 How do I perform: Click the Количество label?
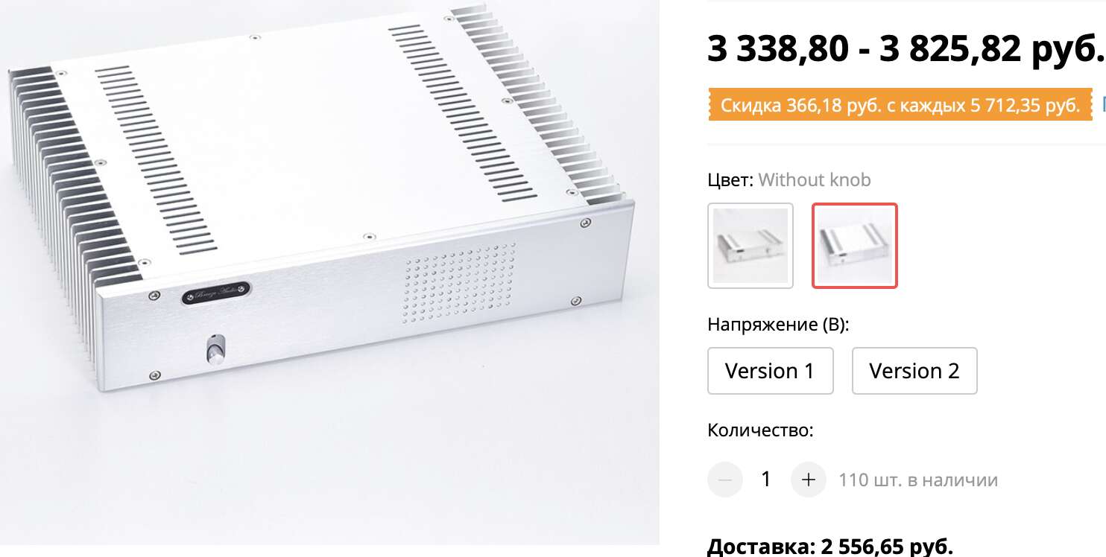(760, 430)
